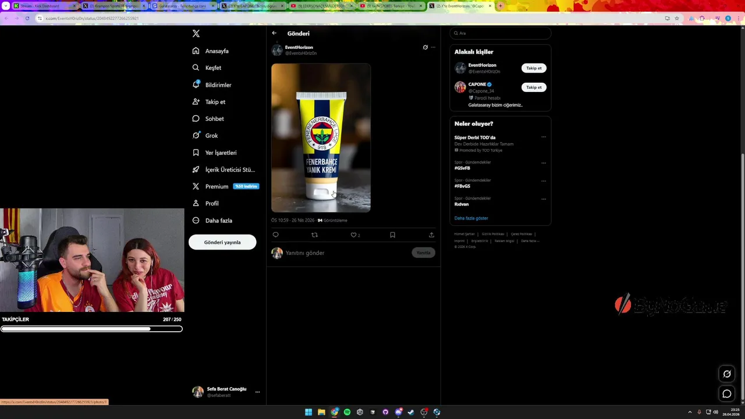The image size is (745, 419).
Task: Open the volume control in system tray
Action: pos(715,412)
